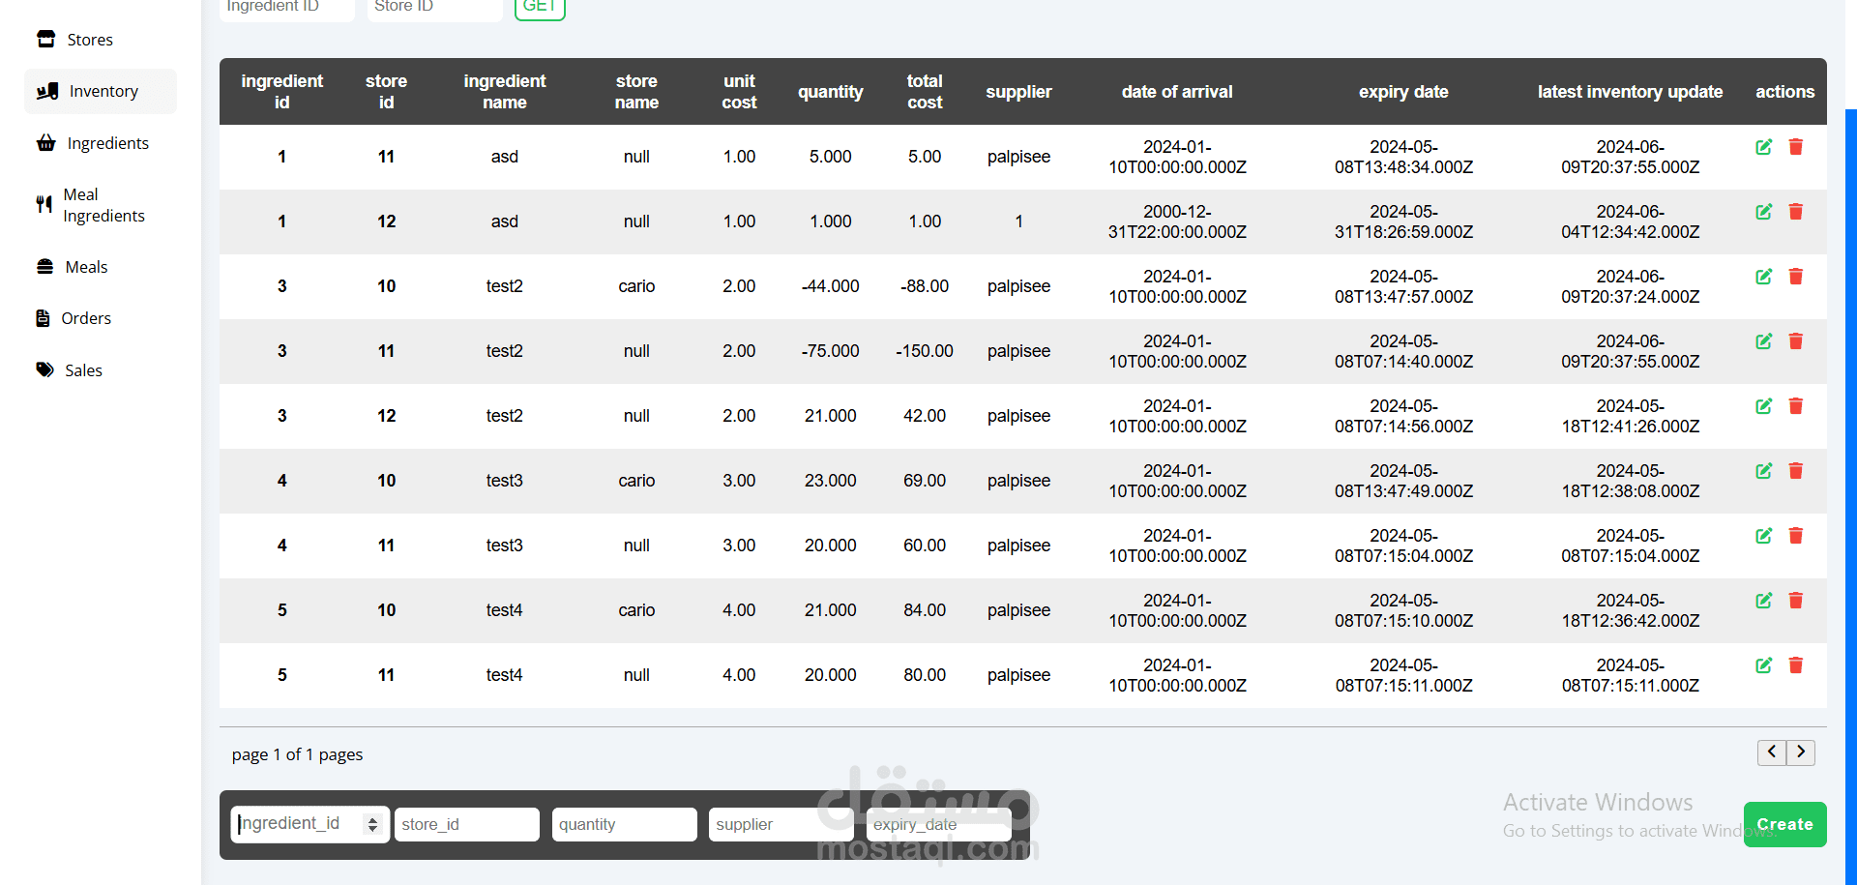1857x885 pixels.
Task: Open Meal Ingredients from the sidebar
Action: 101,205
